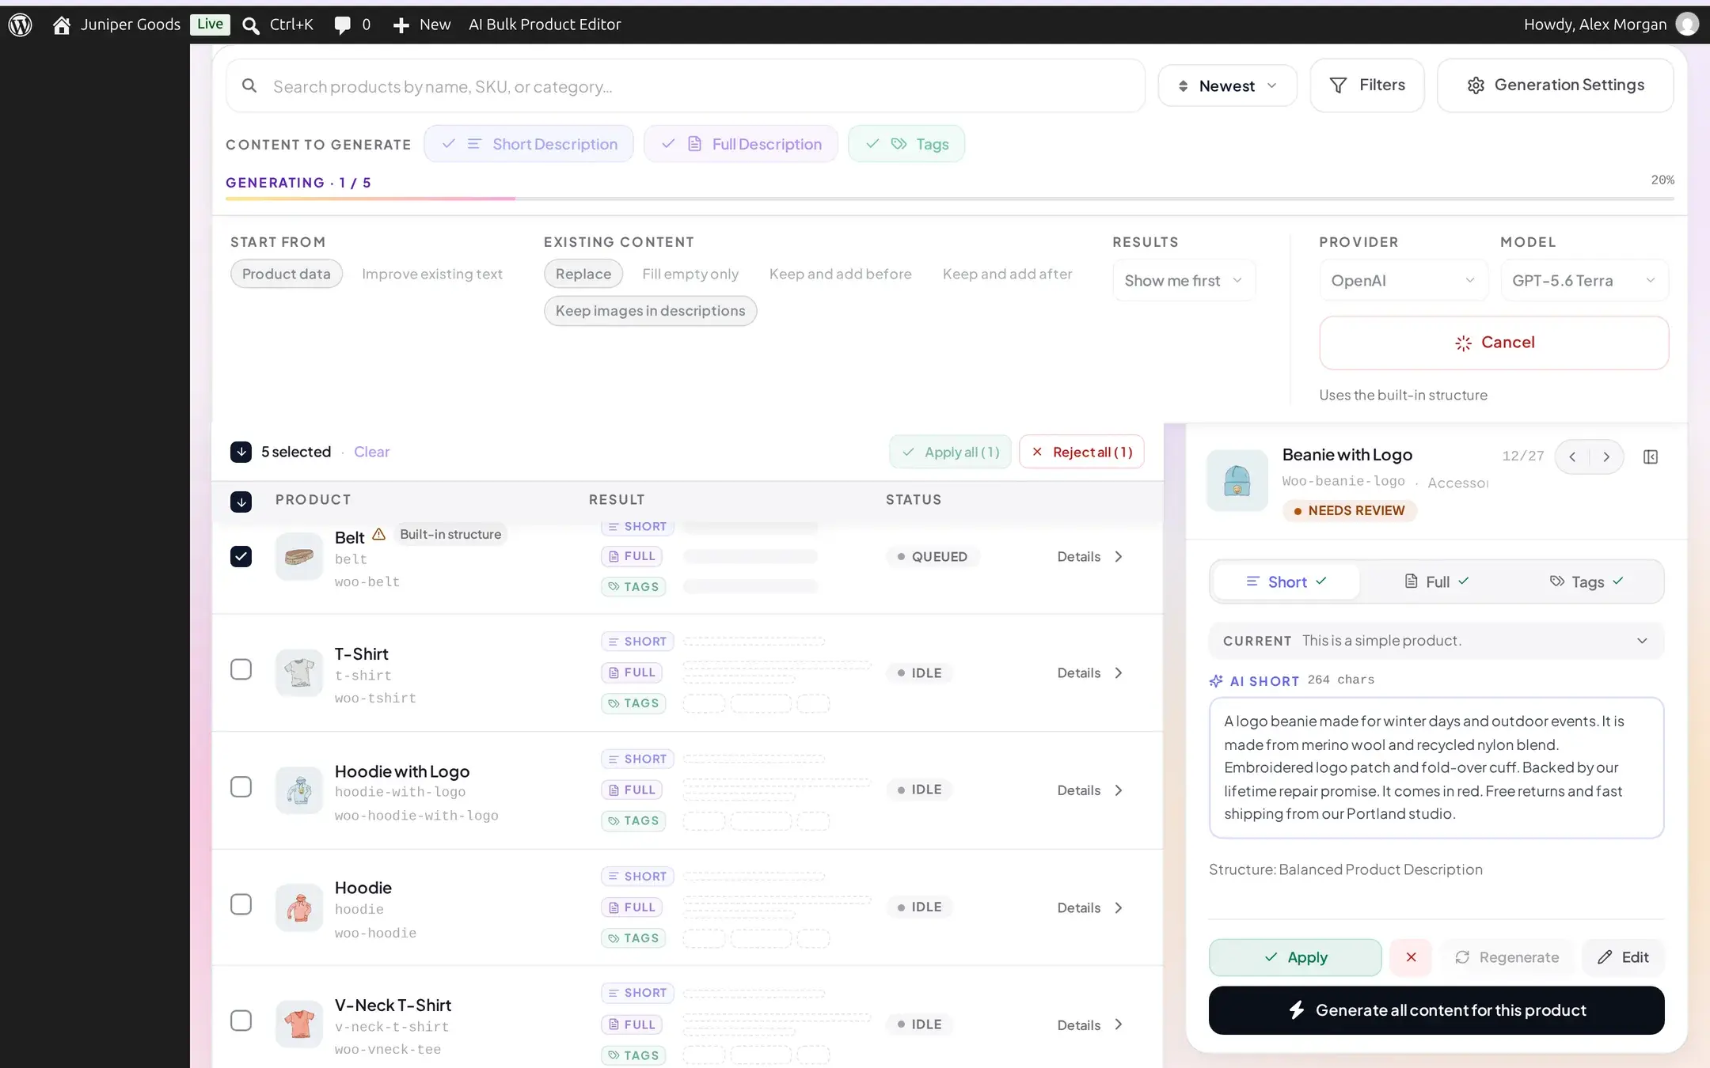Click the 5 selected arrow icon
The width and height of the screenshot is (1710, 1068).
(x=241, y=452)
